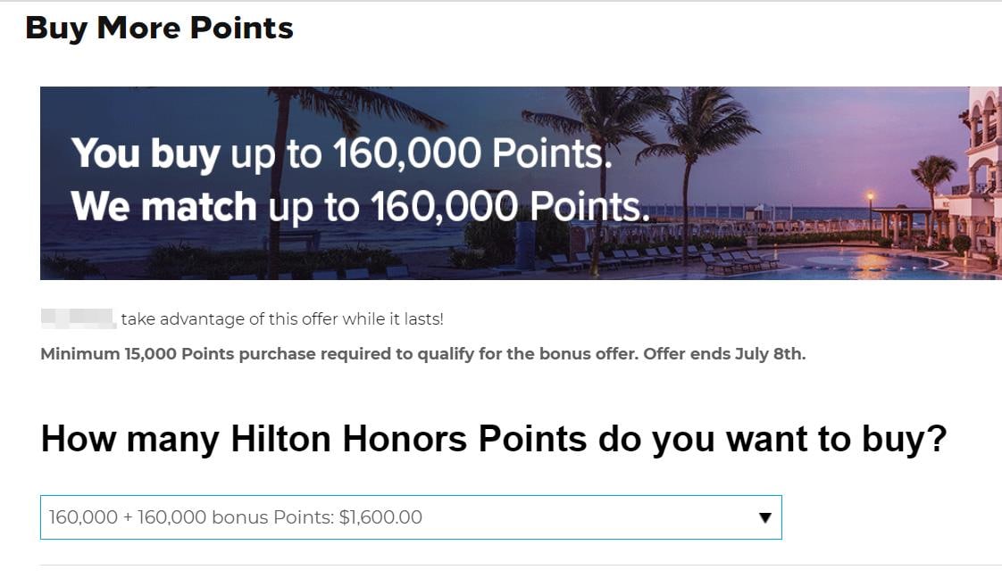Click the selected '$1,600.00' option text

(x=380, y=517)
